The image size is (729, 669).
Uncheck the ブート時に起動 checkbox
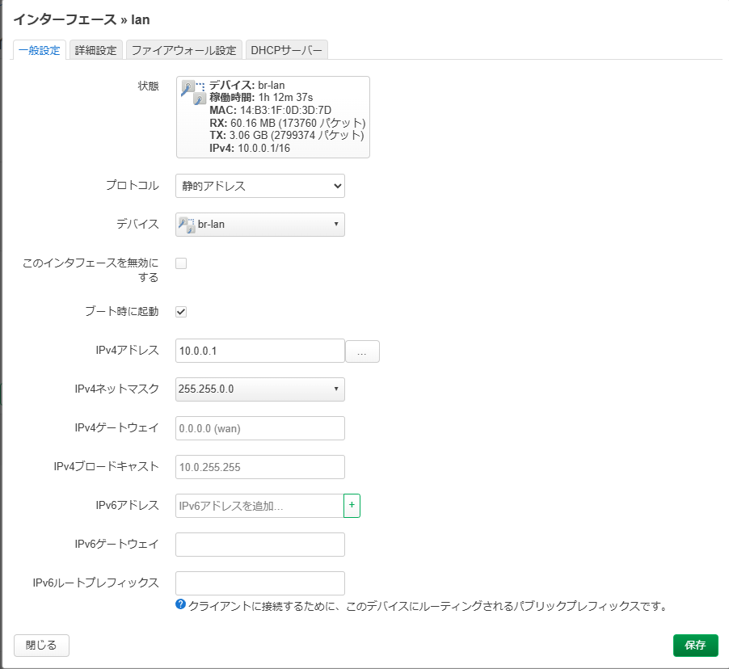181,312
